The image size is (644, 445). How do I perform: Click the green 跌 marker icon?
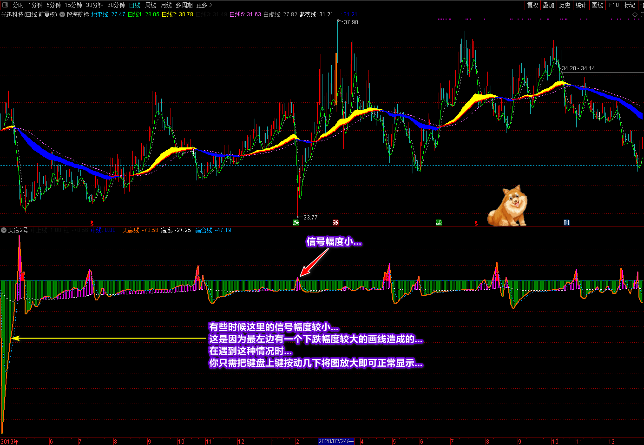[296, 223]
